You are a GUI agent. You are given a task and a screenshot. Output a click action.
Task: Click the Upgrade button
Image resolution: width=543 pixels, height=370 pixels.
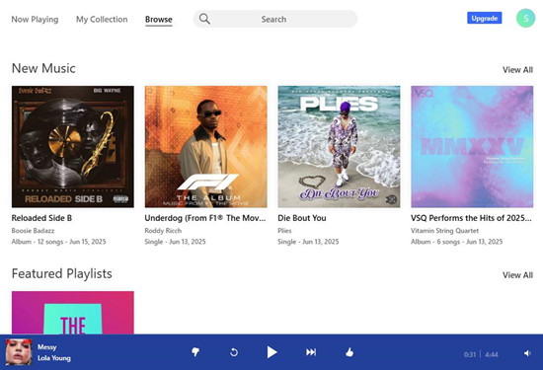[x=484, y=19]
